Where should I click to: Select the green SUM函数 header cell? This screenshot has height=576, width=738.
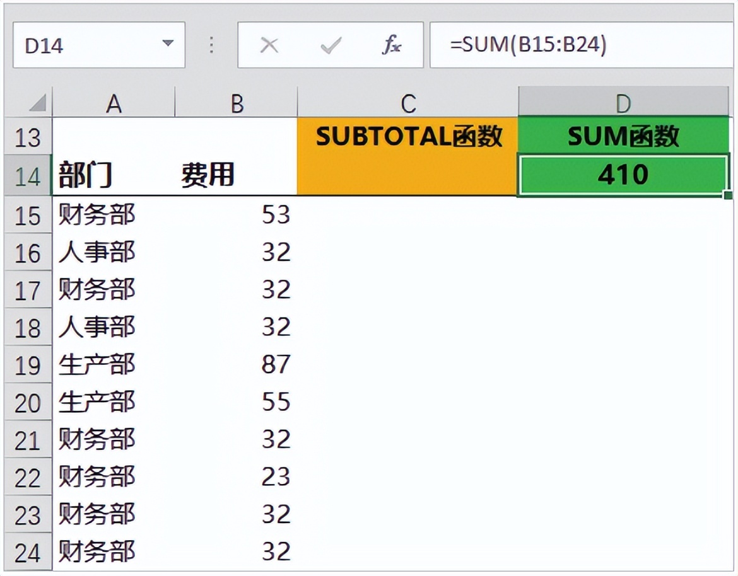tap(623, 136)
